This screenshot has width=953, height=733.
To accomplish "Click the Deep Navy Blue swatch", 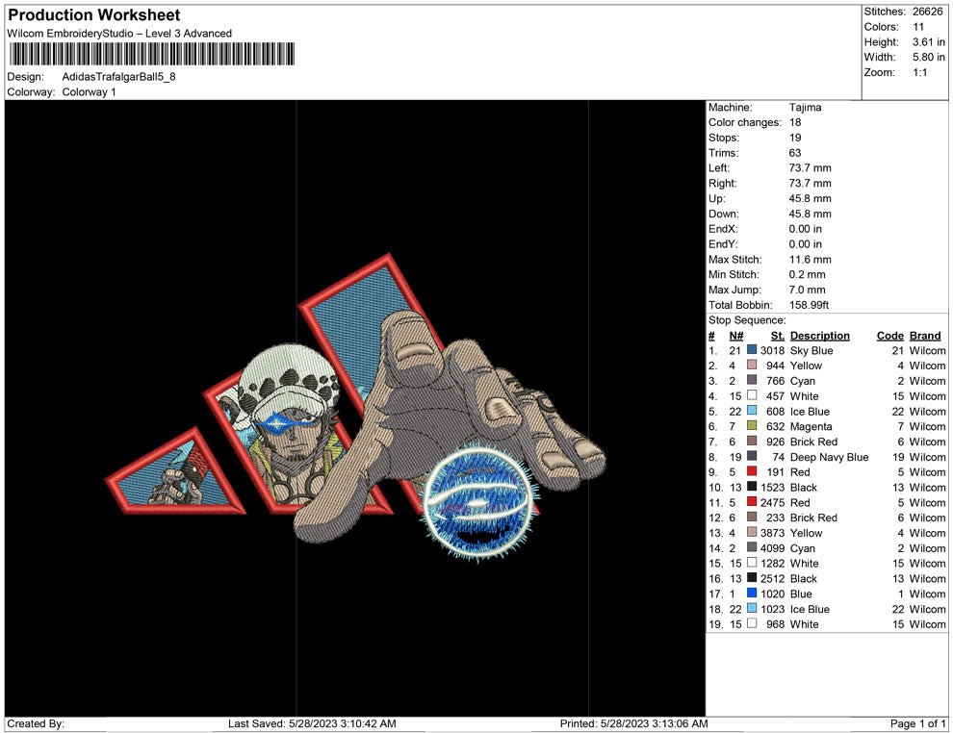I will [x=752, y=456].
